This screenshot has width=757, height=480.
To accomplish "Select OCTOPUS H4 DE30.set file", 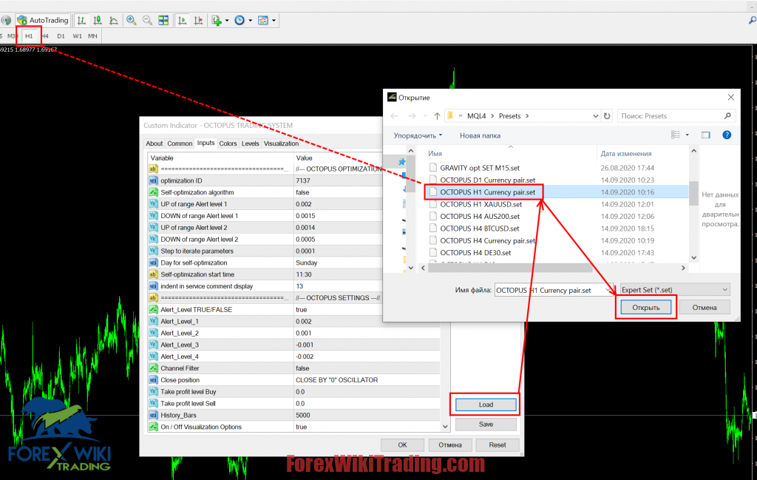I will point(475,252).
